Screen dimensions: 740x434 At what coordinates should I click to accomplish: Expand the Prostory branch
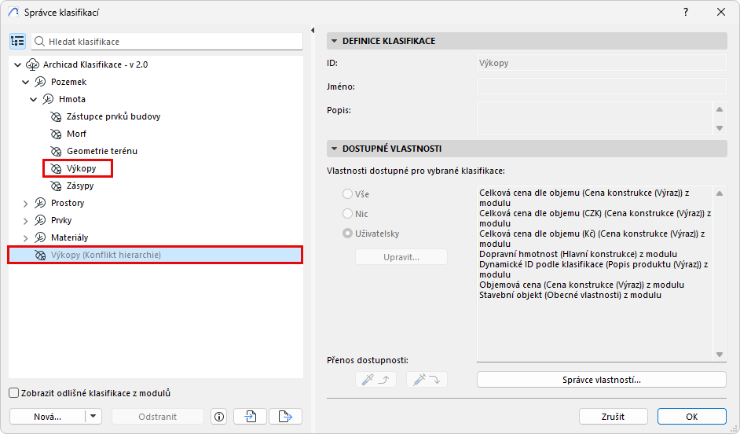26,204
